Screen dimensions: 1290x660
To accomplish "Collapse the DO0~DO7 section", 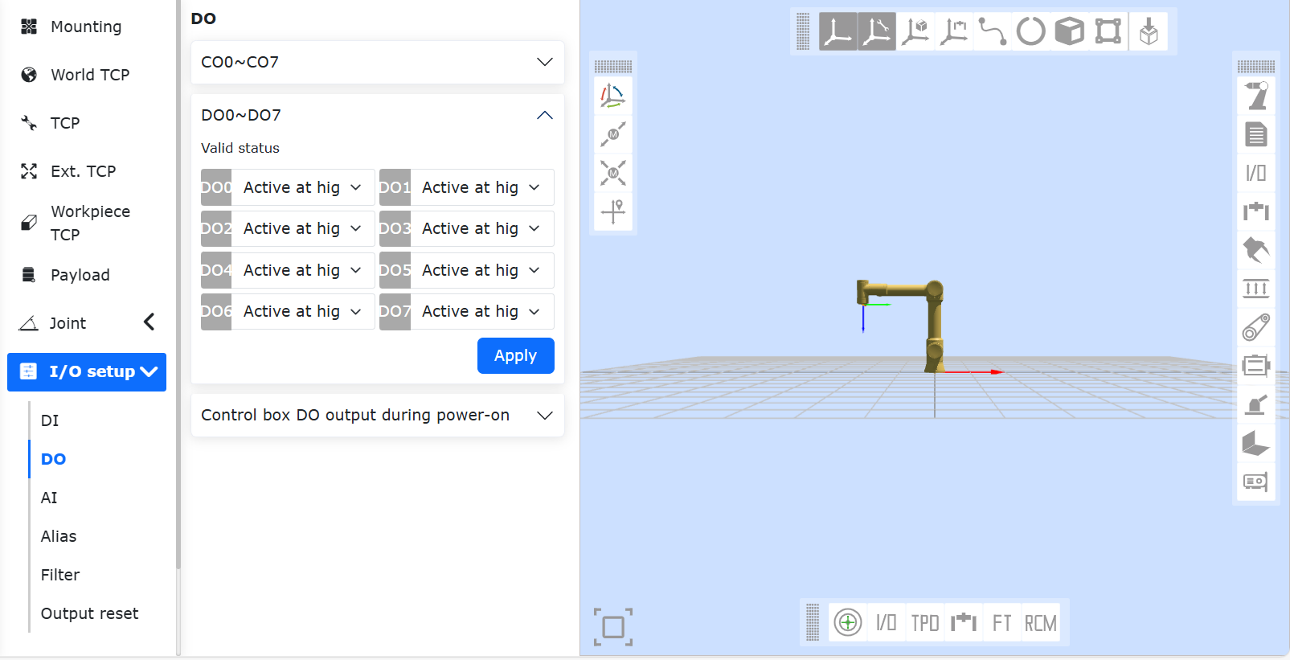I will (378, 115).
